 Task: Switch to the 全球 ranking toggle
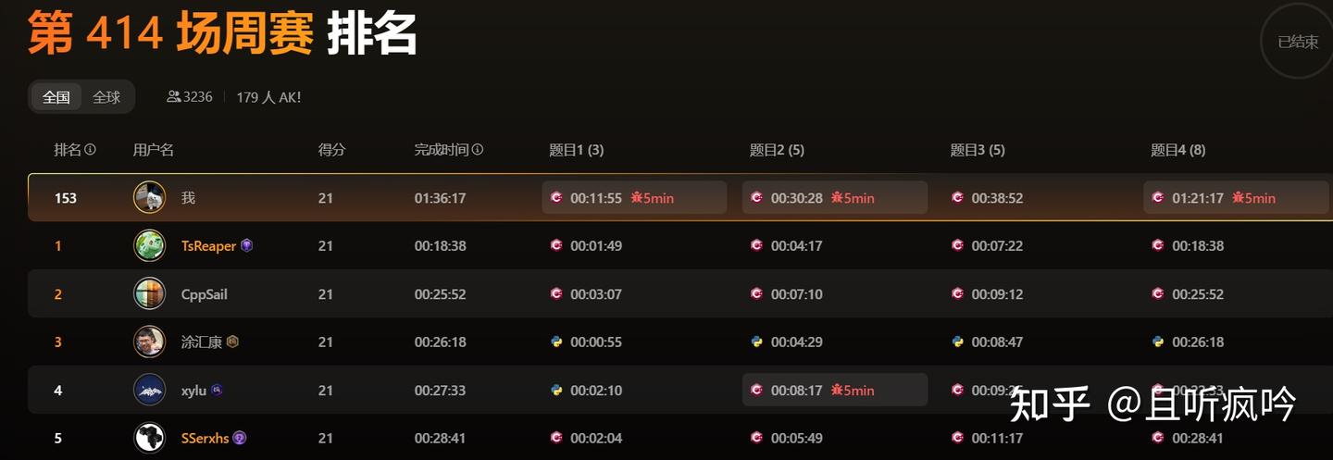pyautogui.click(x=106, y=97)
